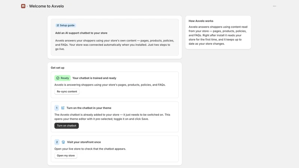
Task: Click the Get set up section heading
Action: [58, 68]
